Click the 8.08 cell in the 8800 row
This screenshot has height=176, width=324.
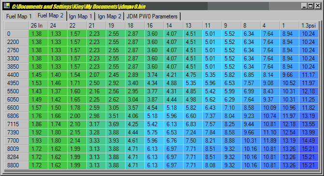(212, 165)
